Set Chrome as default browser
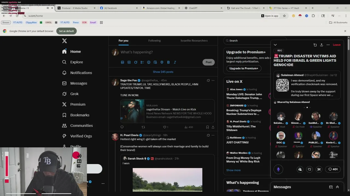350x196 pixels. (66, 31)
